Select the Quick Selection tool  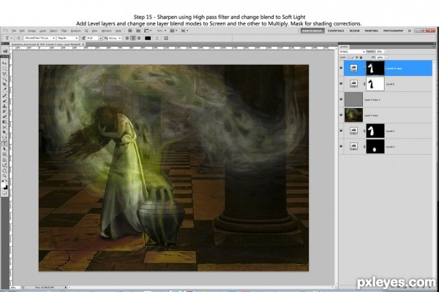[x=5, y=79]
